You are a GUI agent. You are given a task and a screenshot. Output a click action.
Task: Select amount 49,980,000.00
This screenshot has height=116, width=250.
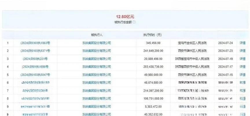153,75
